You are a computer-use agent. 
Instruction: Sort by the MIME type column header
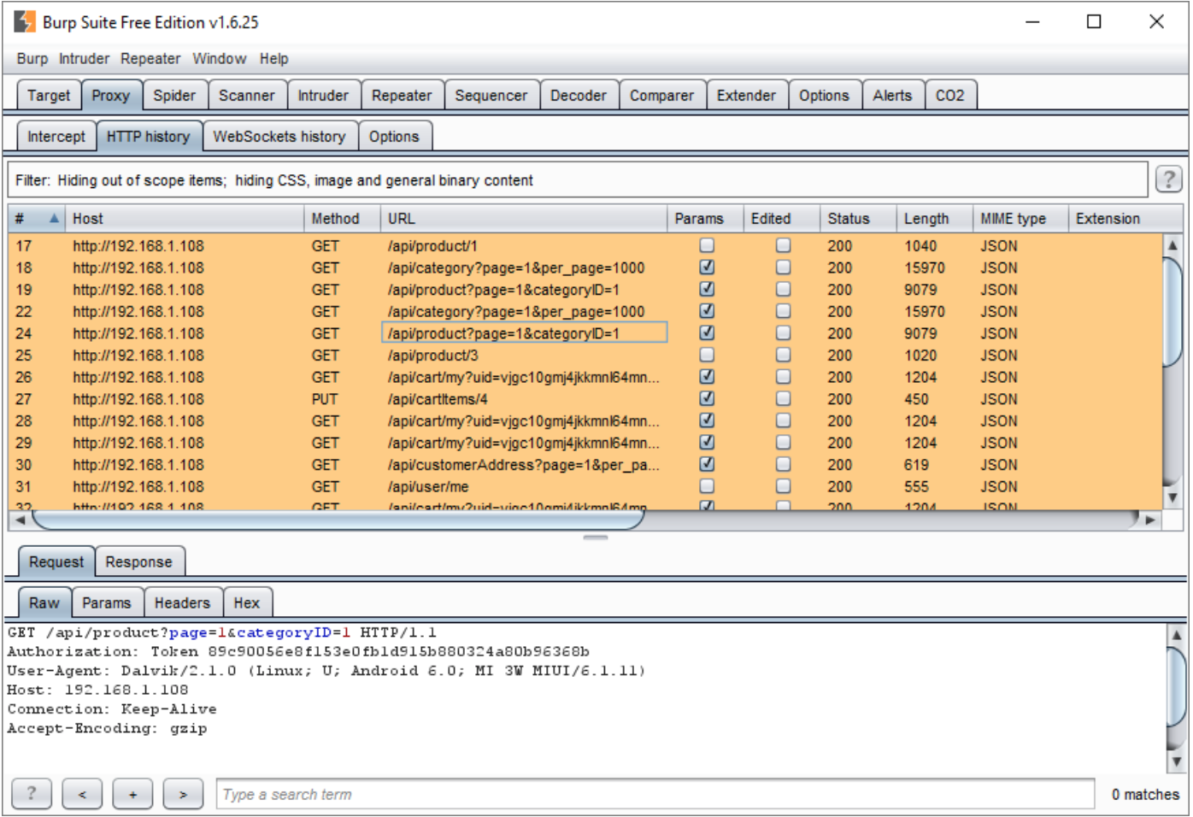pyautogui.click(x=1020, y=218)
